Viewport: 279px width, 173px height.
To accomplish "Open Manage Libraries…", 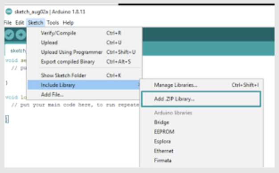I will point(201,85).
